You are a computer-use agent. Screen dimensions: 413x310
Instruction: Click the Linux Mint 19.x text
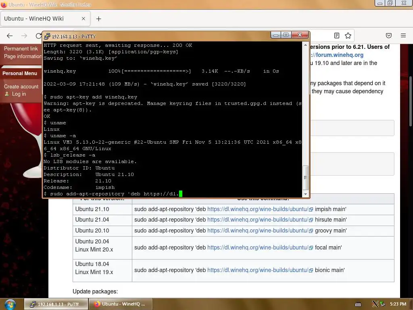tap(94, 272)
